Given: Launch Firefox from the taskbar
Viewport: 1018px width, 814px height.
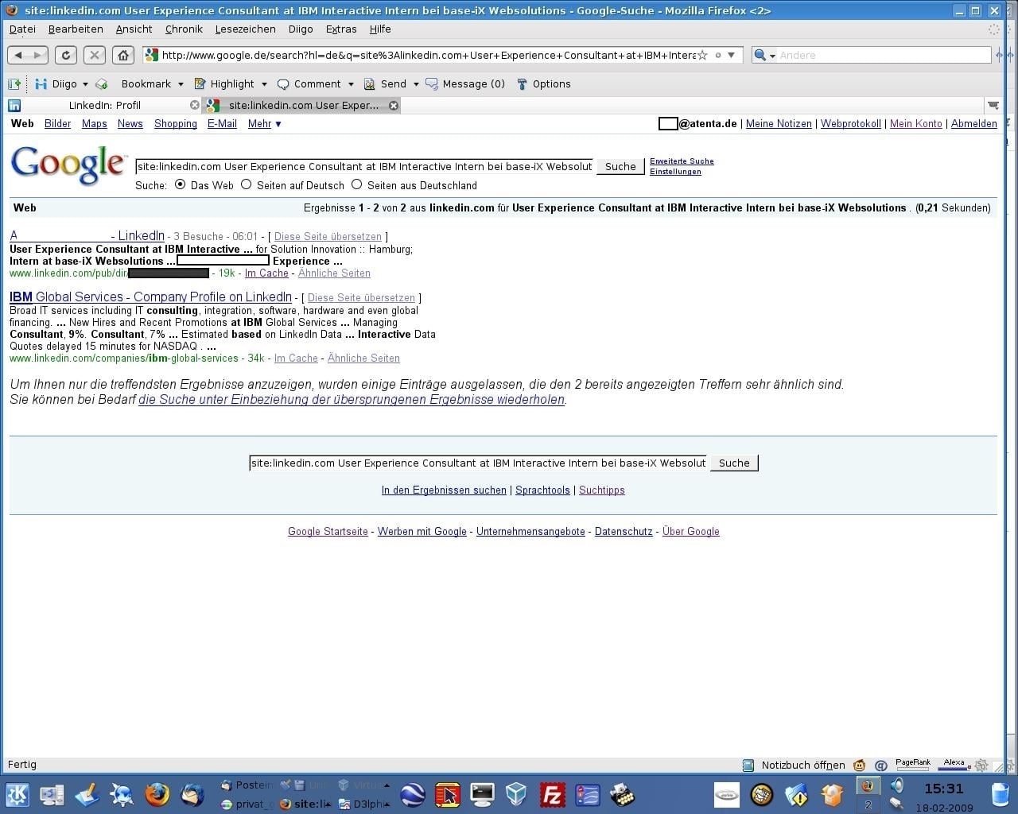Looking at the screenshot, I should [x=157, y=794].
